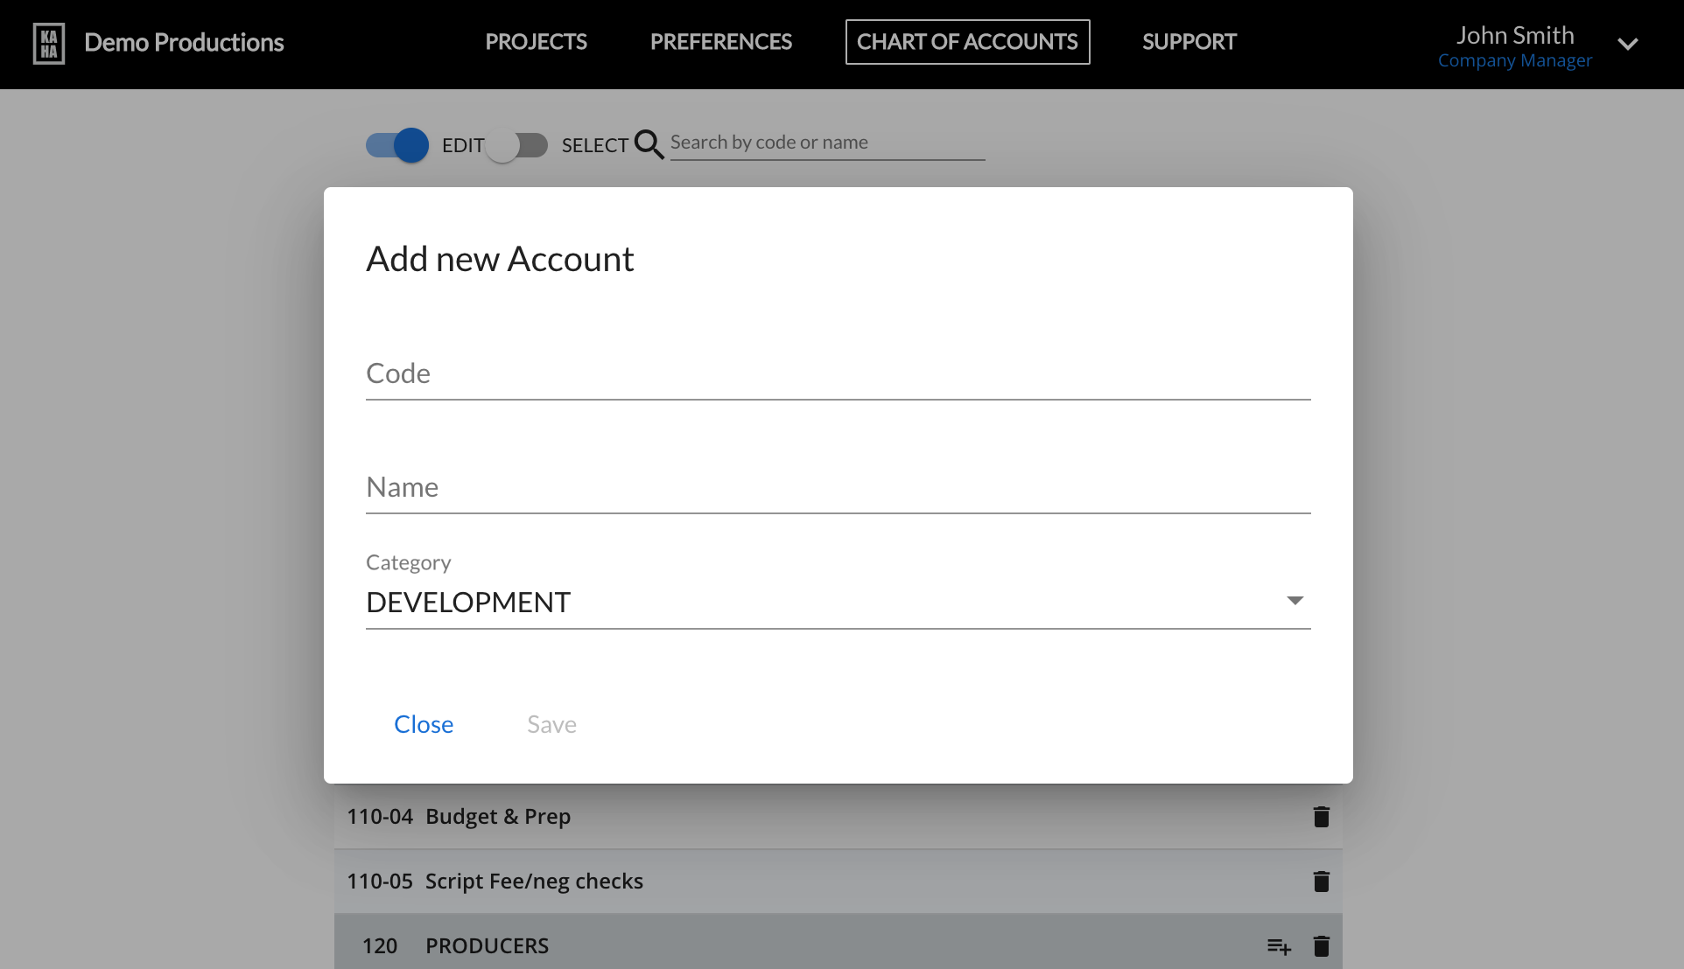
Task: Click the KAHA logo icon
Action: tap(49, 43)
